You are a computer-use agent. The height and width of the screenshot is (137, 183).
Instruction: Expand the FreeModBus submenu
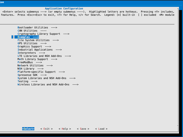[x=30, y=62]
